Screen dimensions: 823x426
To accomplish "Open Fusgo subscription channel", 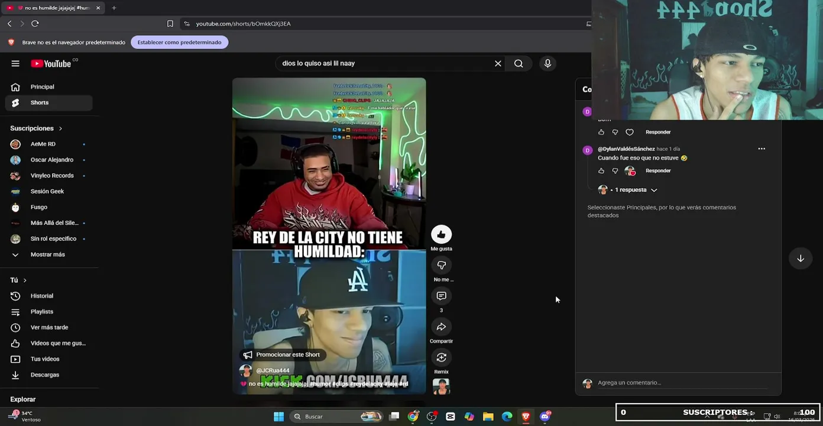I will (49, 207).
